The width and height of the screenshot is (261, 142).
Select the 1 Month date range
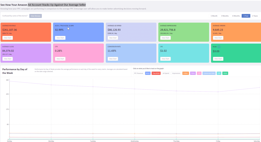click(214, 16)
